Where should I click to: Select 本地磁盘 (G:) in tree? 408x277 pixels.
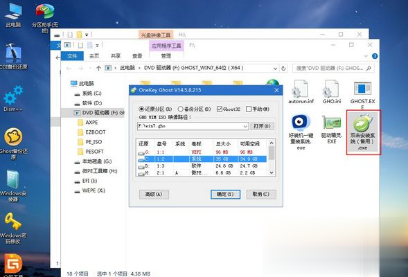pyautogui.click(x=93, y=161)
